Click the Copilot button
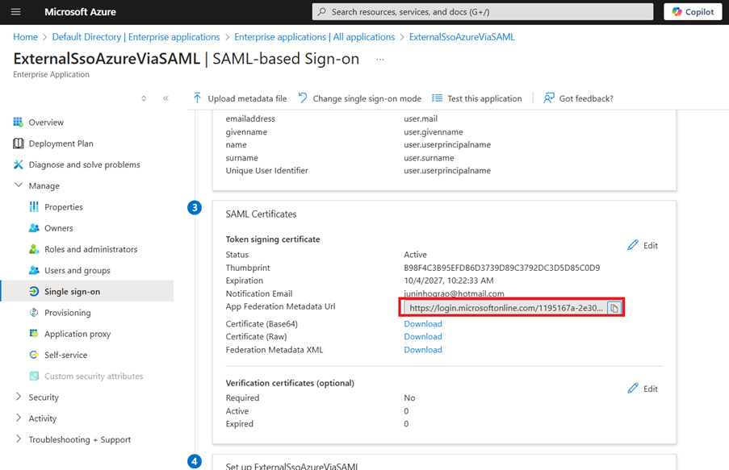This screenshot has height=470, width=729. pos(693,11)
